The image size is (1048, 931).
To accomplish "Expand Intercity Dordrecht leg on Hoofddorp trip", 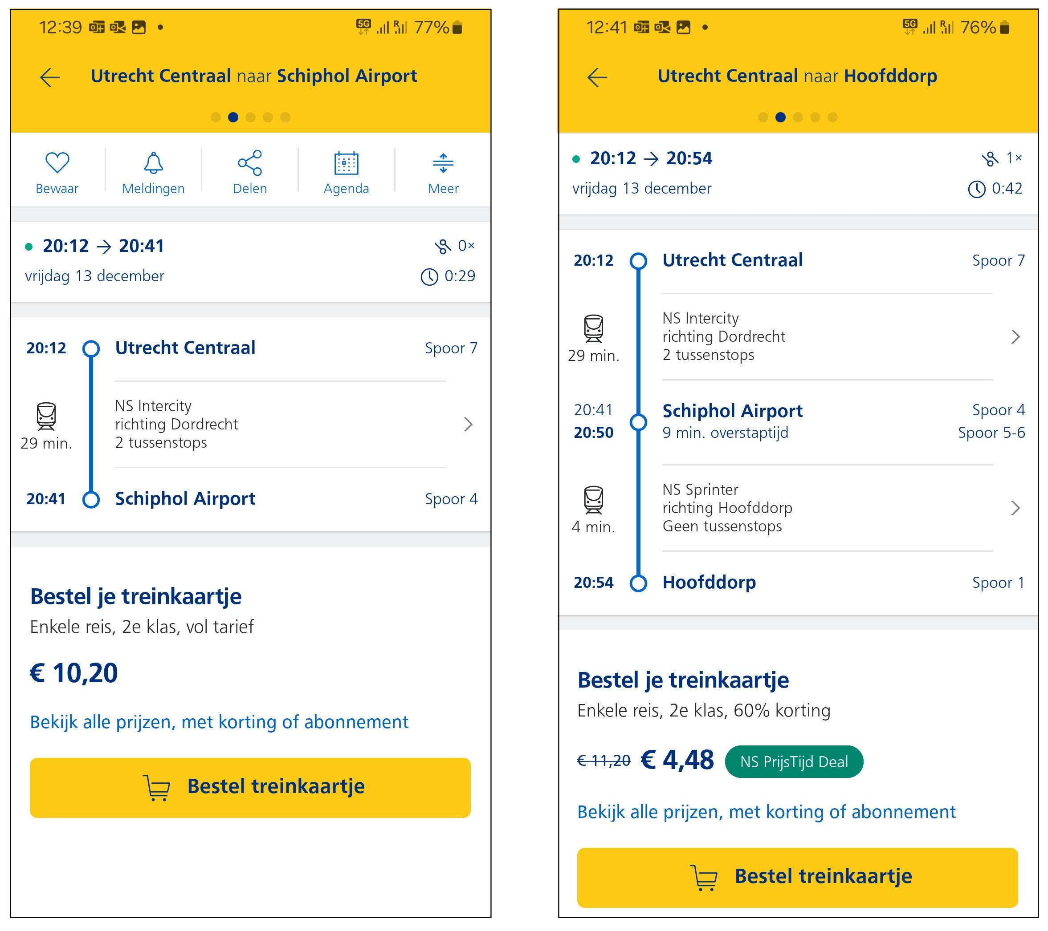I will pos(1015,336).
